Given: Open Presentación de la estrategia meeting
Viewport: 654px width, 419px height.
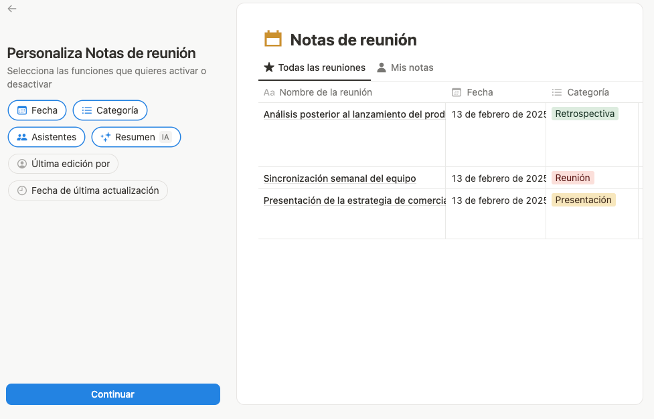Looking at the screenshot, I should [x=354, y=200].
